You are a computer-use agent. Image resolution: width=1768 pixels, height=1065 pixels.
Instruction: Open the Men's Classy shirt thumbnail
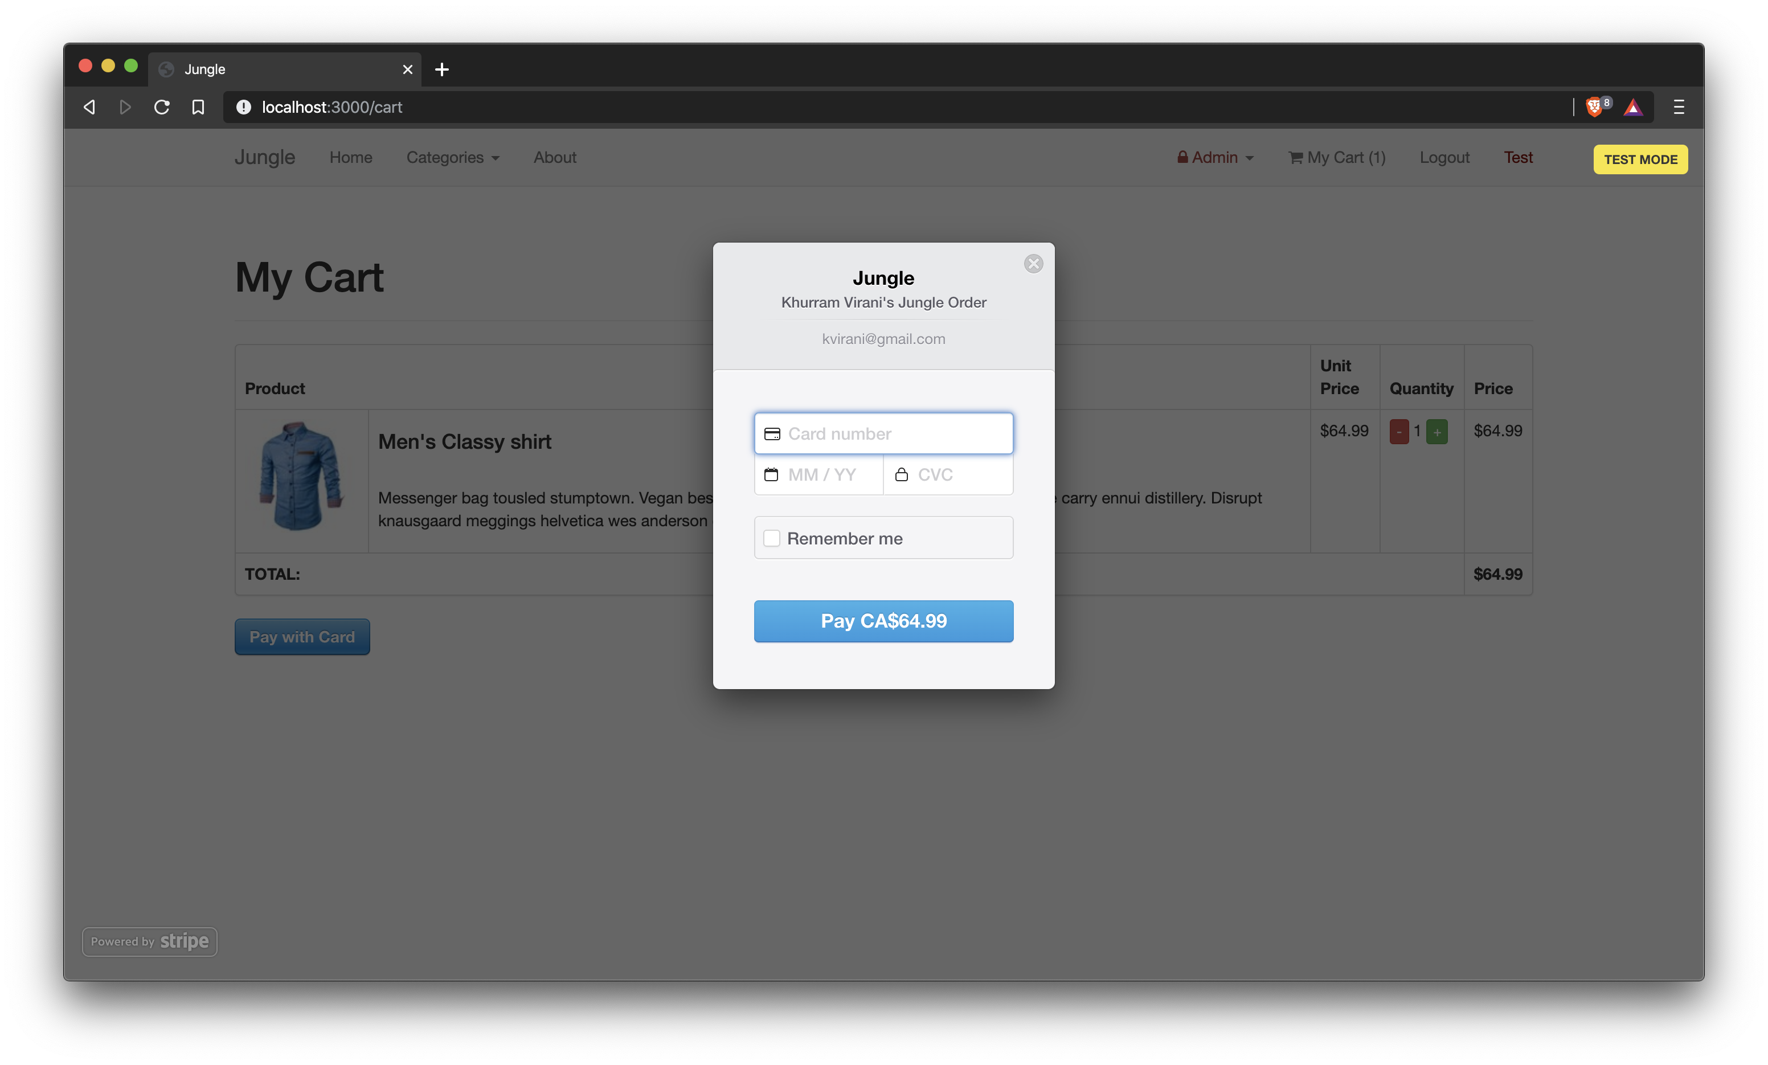(x=301, y=477)
